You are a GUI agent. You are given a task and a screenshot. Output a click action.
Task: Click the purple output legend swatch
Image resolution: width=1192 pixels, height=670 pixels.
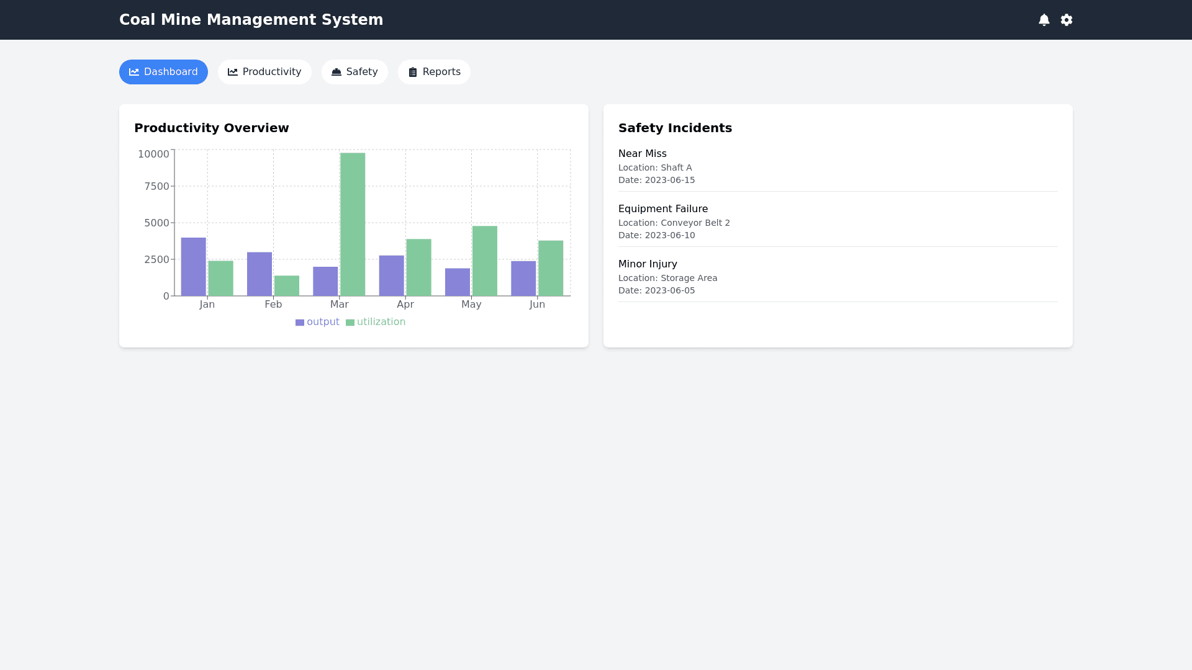pyautogui.click(x=300, y=323)
